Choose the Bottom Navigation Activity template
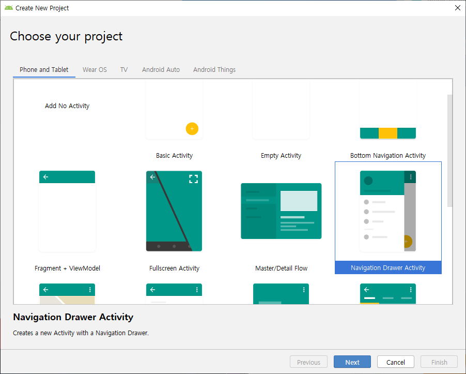Image resolution: width=466 pixels, height=374 pixels. (x=388, y=109)
